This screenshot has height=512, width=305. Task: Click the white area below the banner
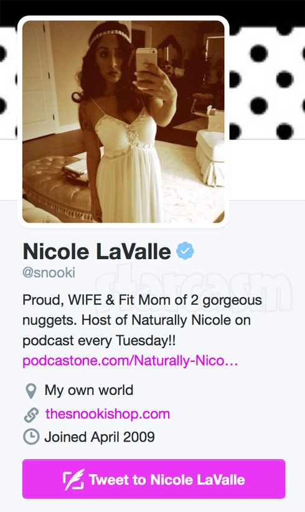point(267,170)
